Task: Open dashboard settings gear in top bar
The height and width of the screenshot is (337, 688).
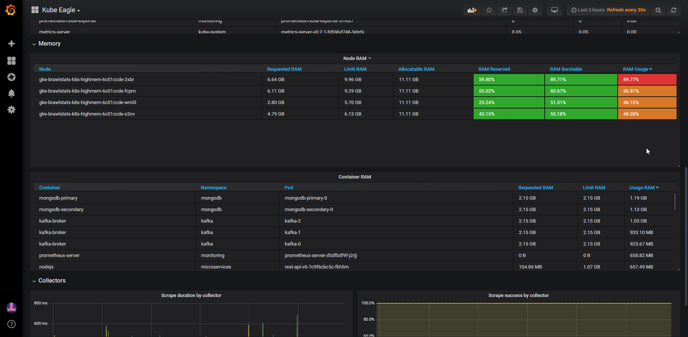Action: 535,10
